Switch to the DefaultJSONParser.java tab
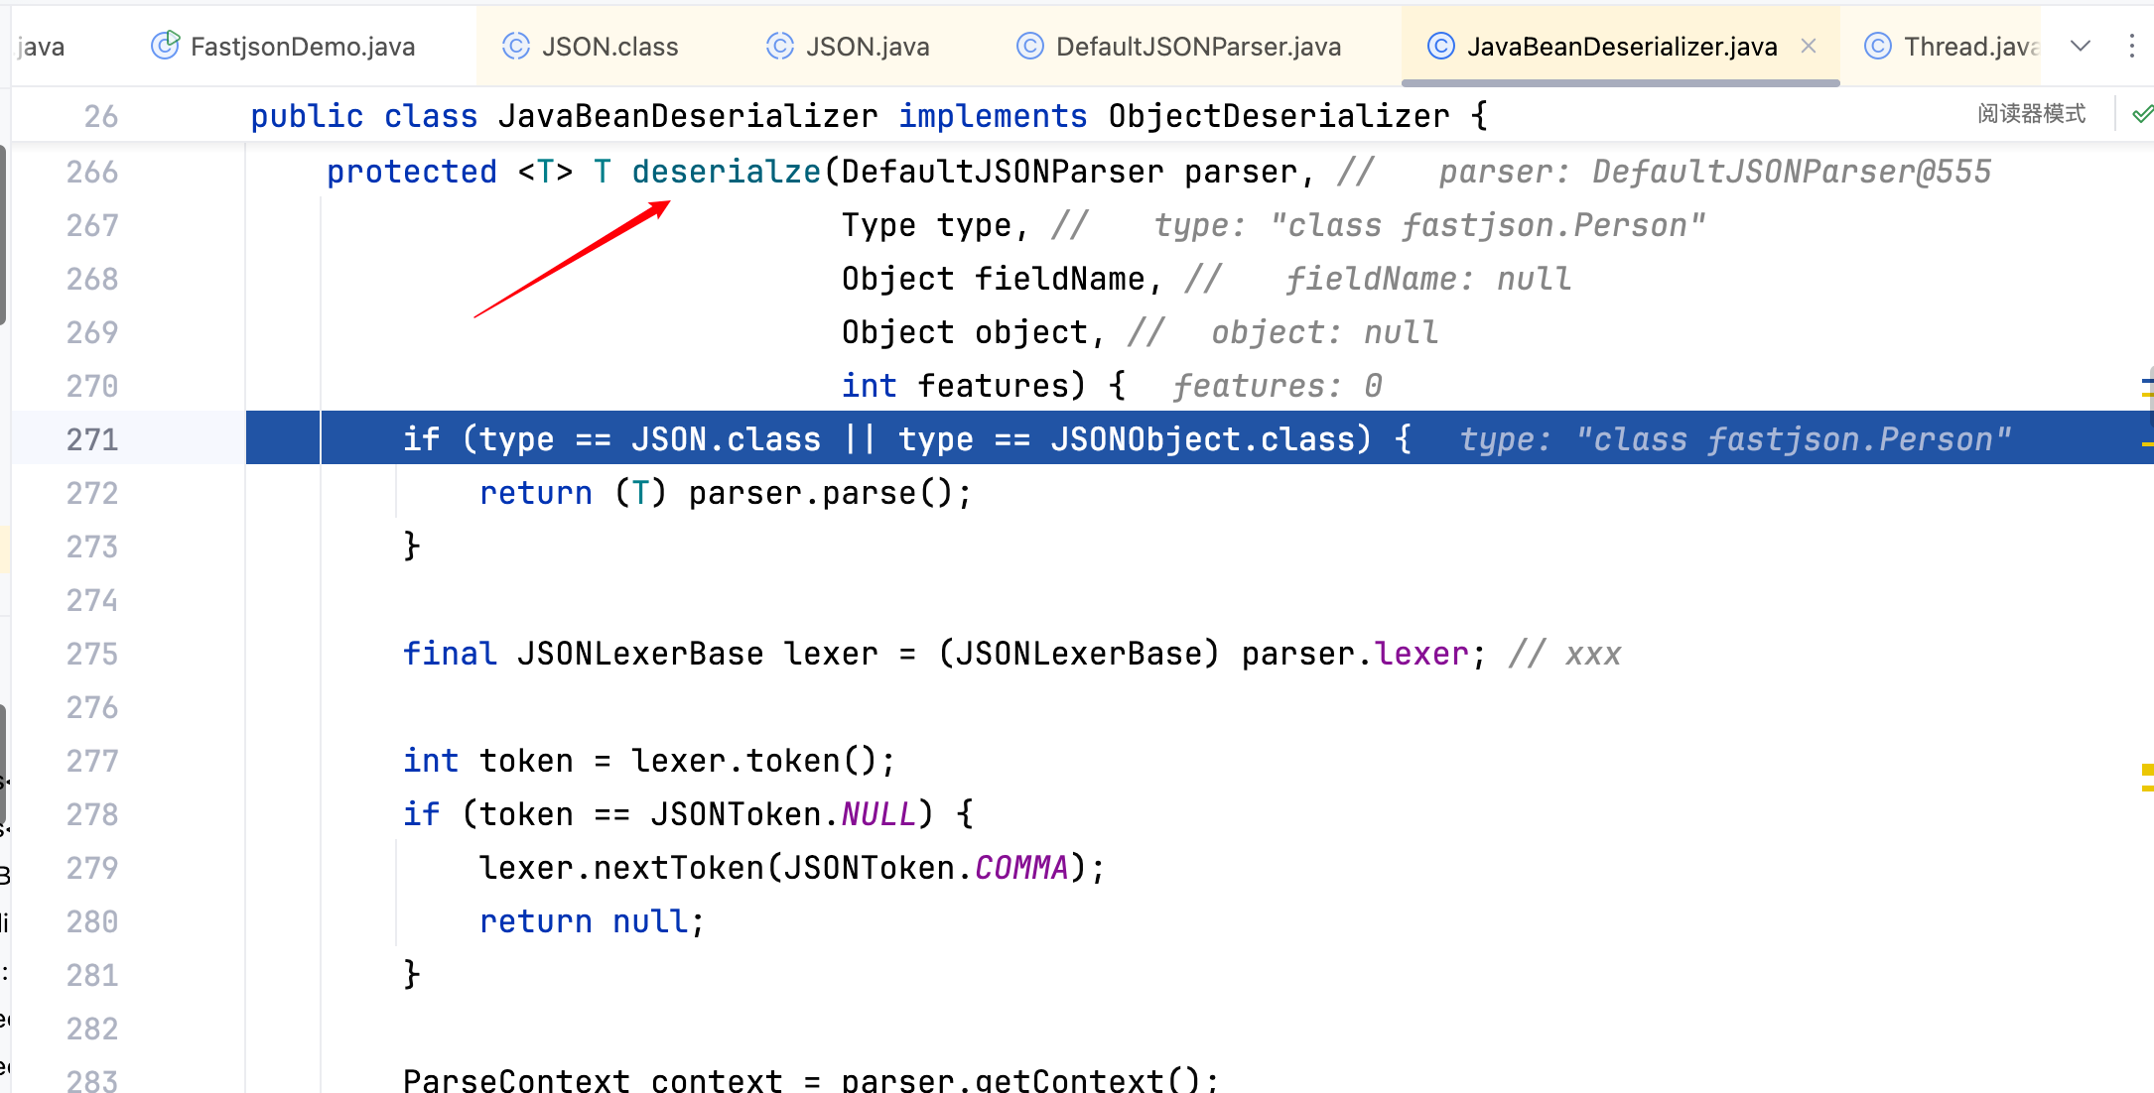 click(x=1197, y=46)
